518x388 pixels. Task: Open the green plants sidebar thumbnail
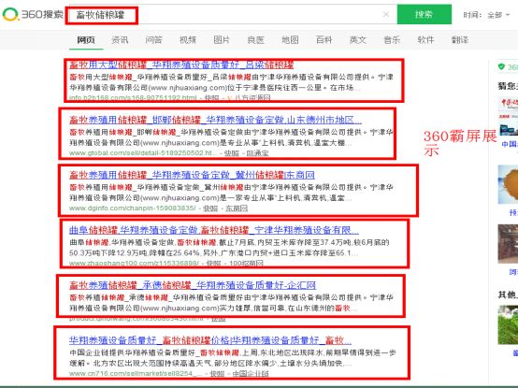point(508,324)
